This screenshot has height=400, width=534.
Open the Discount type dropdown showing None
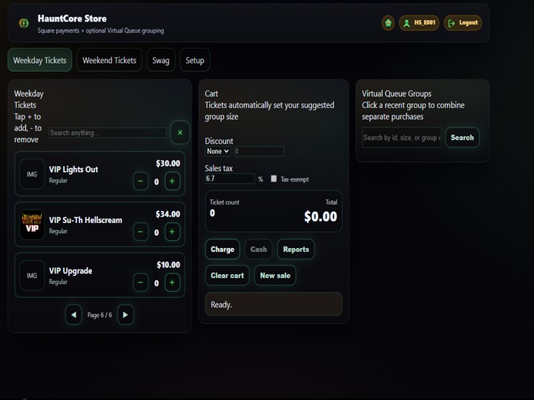pyautogui.click(x=217, y=151)
